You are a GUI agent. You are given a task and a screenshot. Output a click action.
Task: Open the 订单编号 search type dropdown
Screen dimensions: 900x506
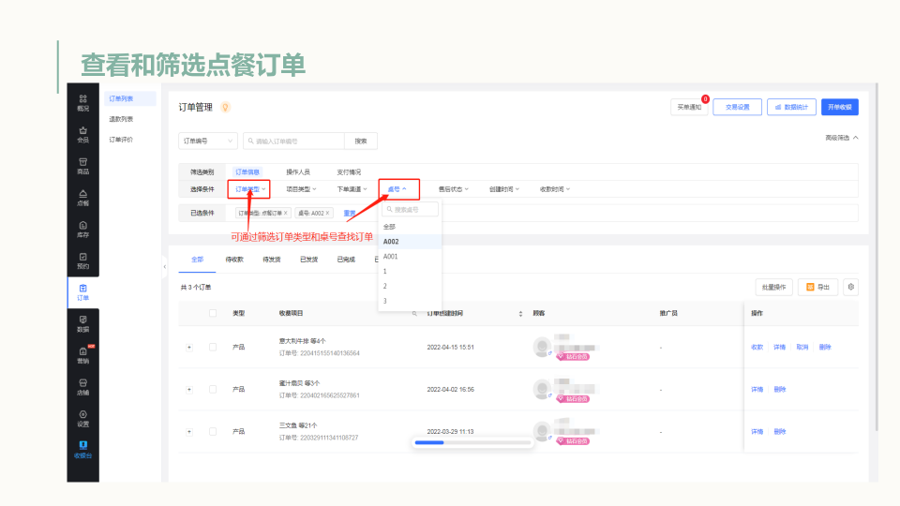[208, 141]
